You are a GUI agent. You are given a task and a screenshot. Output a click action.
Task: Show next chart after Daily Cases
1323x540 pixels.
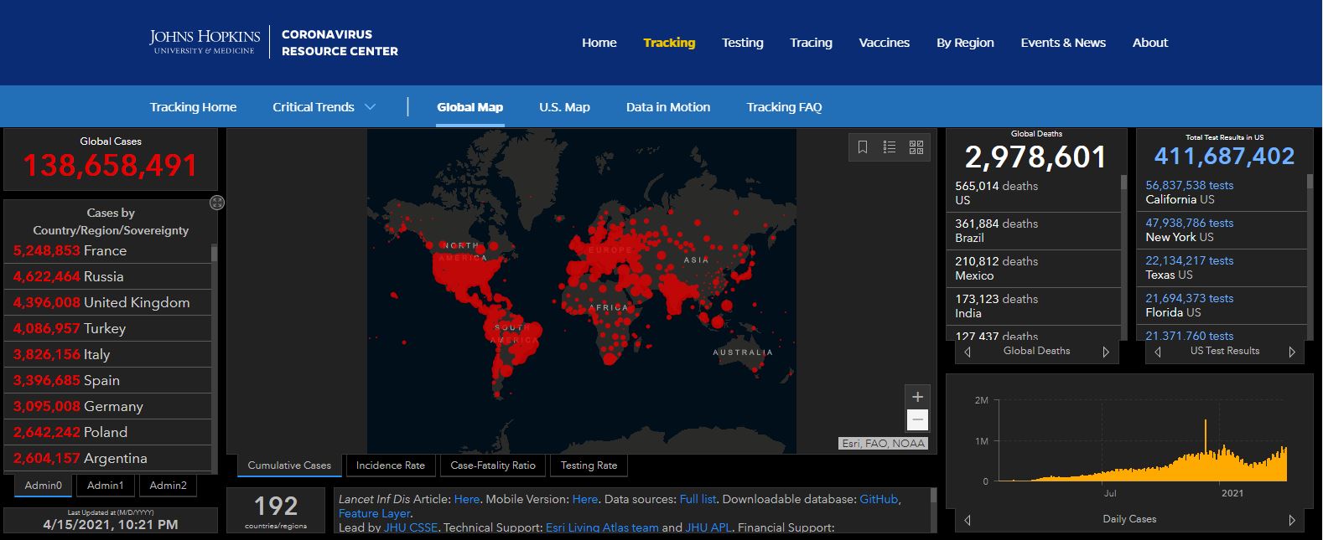coord(1292,520)
